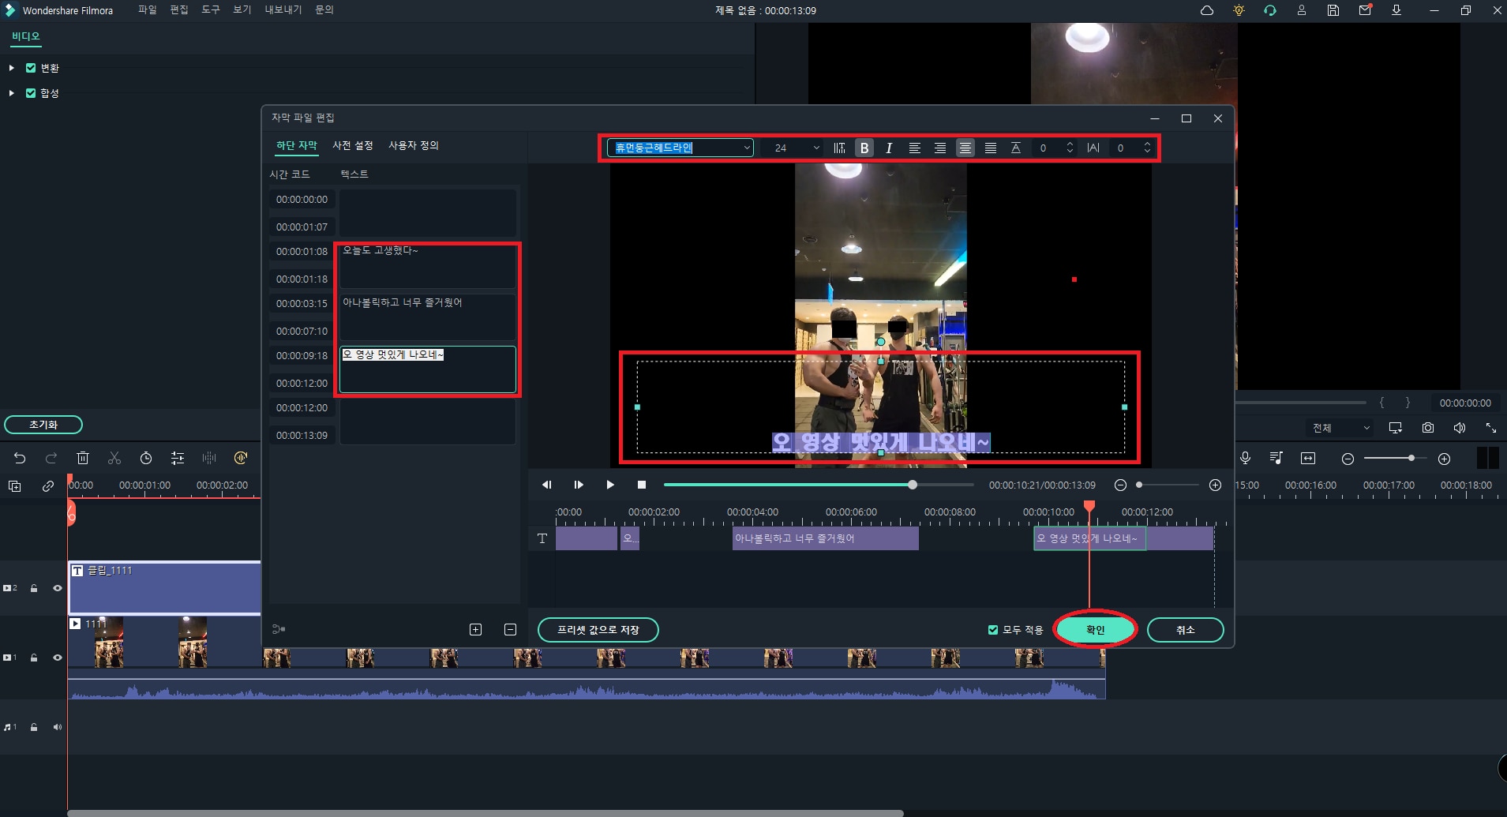Open the headset support icon
This screenshot has height=817, width=1507.
tap(1270, 10)
